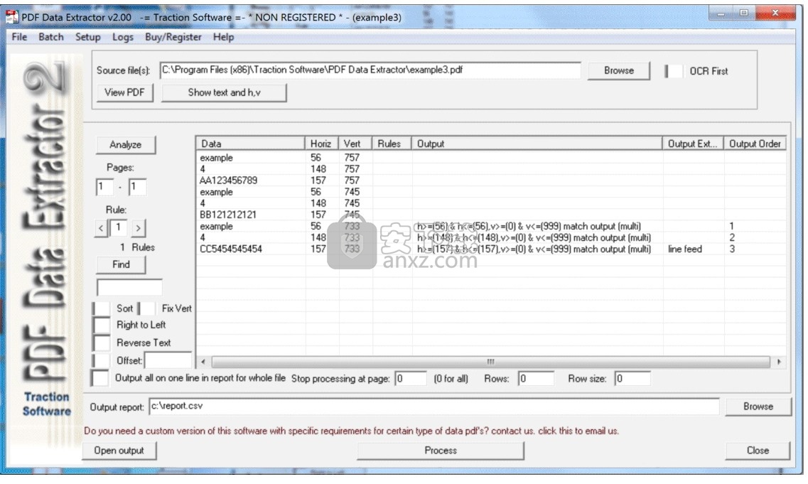Click the Horiz column header
Viewport: 808px width, 484px height.
(321, 144)
